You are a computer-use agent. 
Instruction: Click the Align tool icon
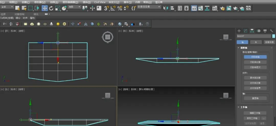[172, 8]
